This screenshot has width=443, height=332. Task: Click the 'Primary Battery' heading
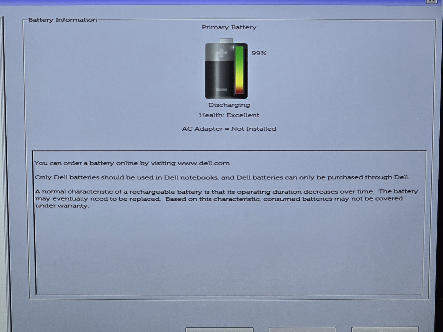click(x=229, y=27)
